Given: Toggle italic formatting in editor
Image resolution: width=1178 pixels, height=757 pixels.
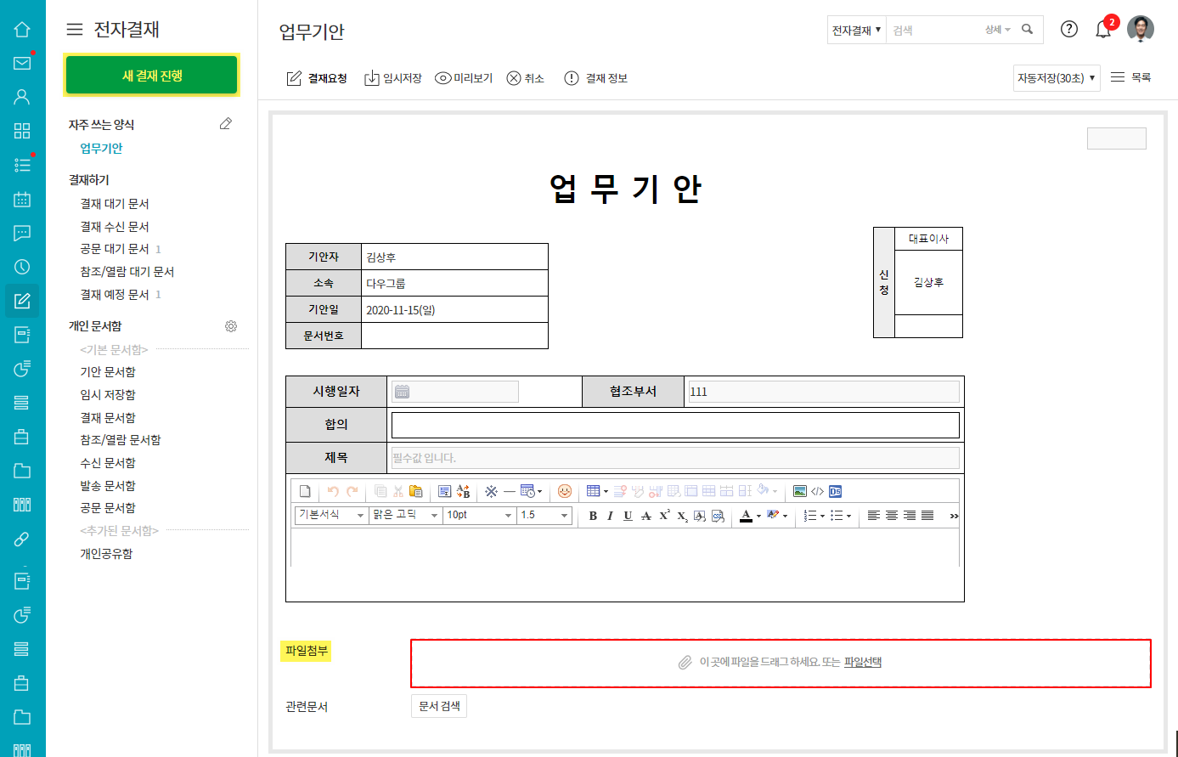Looking at the screenshot, I should pos(610,516).
